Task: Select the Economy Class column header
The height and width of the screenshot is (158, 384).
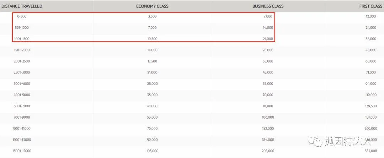Action: (x=152, y=6)
